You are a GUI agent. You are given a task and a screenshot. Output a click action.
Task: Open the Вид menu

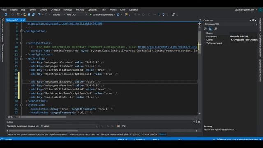[23, 10]
